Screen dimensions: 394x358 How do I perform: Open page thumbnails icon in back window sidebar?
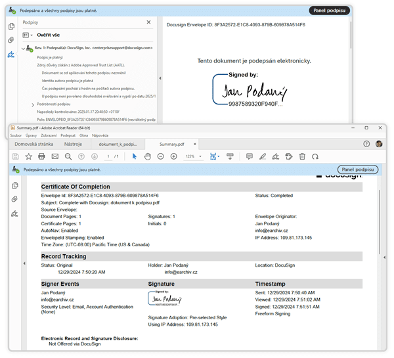coord(11,26)
